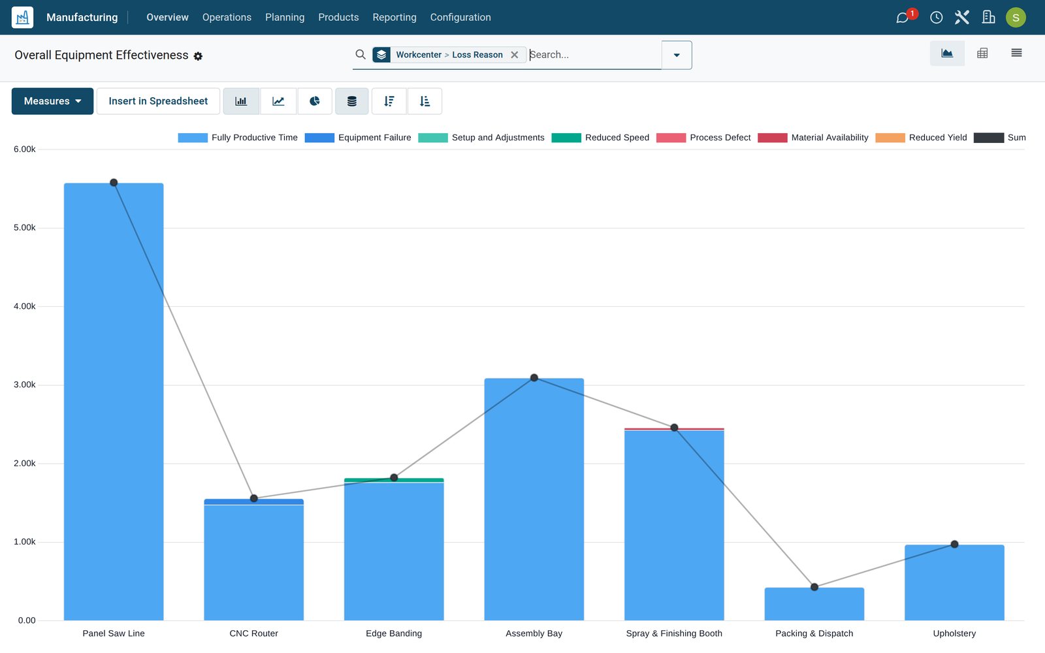The image size is (1045, 653).
Task: Click the search magnifier icon
Action: pyautogui.click(x=361, y=55)
